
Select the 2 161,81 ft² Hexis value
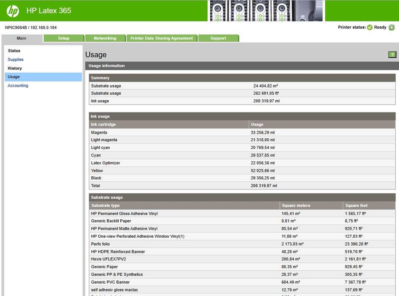pos(355,259)
